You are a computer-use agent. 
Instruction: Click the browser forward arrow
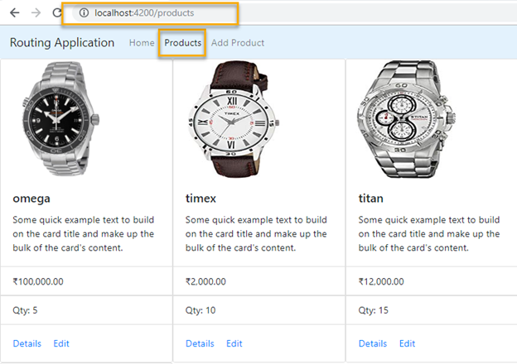36,13
